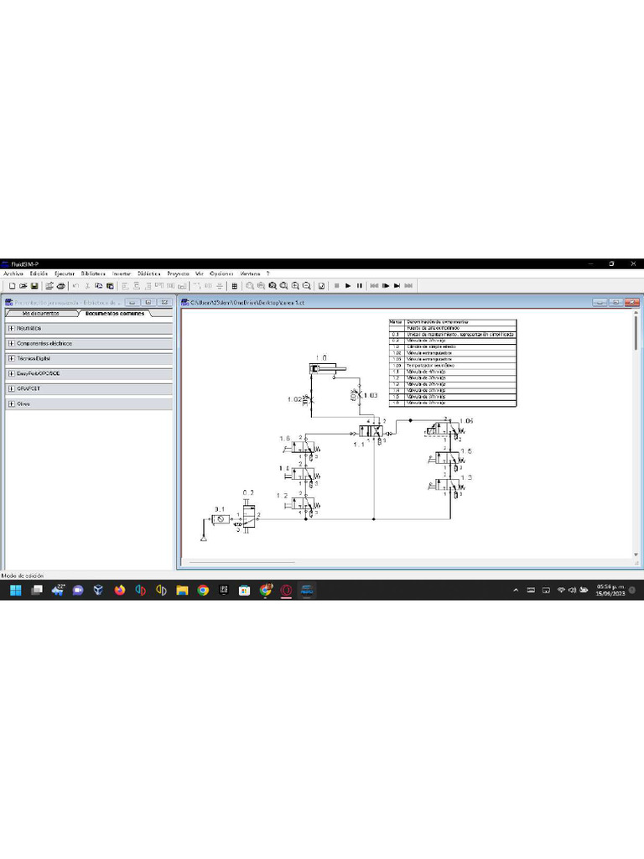Click the Cut toolbar icon
The height and width of the screenshot is (859, 644).
coord(88,285)
